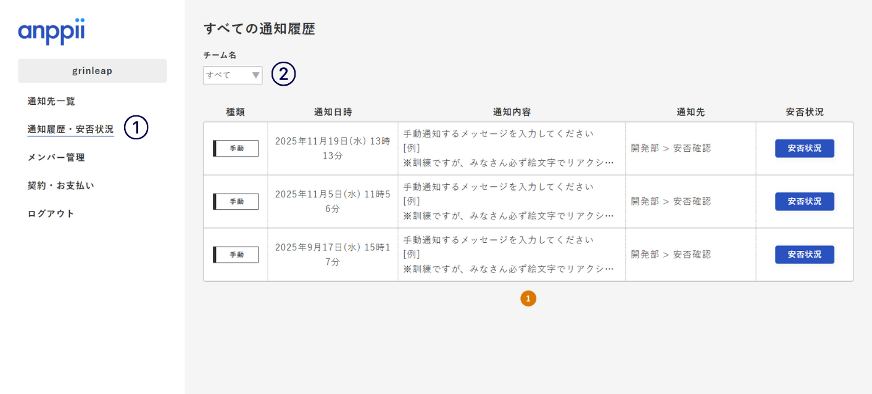Open 安否状況 for the September 17 notification

804,255
